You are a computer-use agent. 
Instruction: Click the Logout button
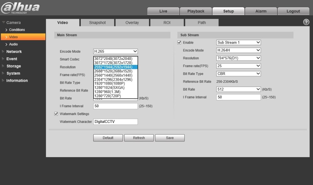293,11
